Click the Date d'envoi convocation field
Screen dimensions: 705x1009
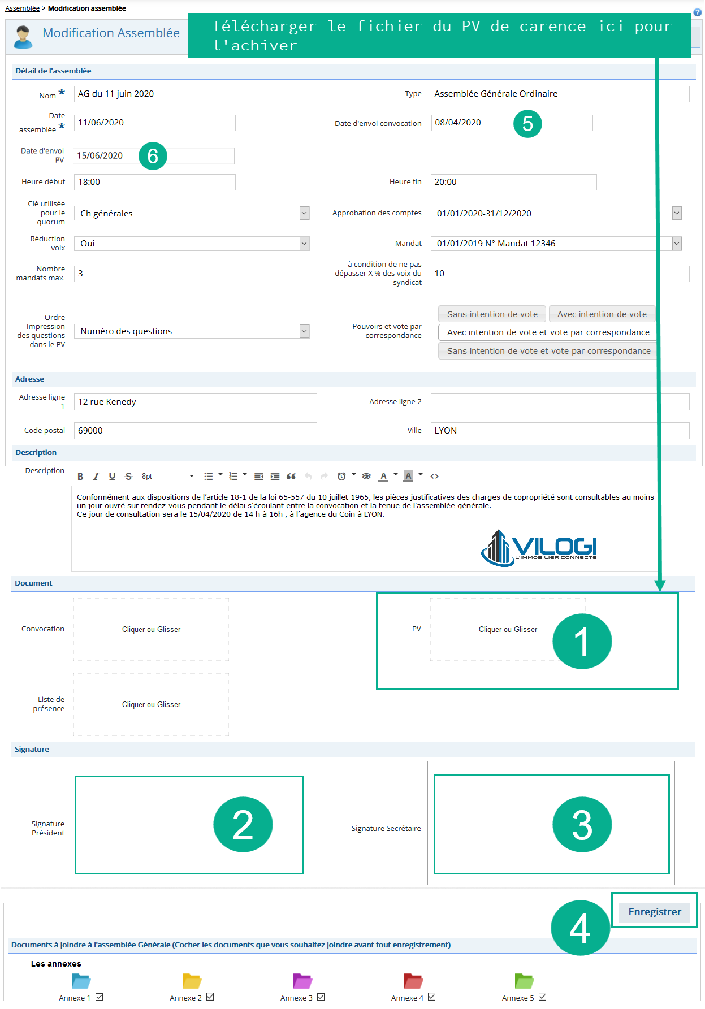(512, 123)
